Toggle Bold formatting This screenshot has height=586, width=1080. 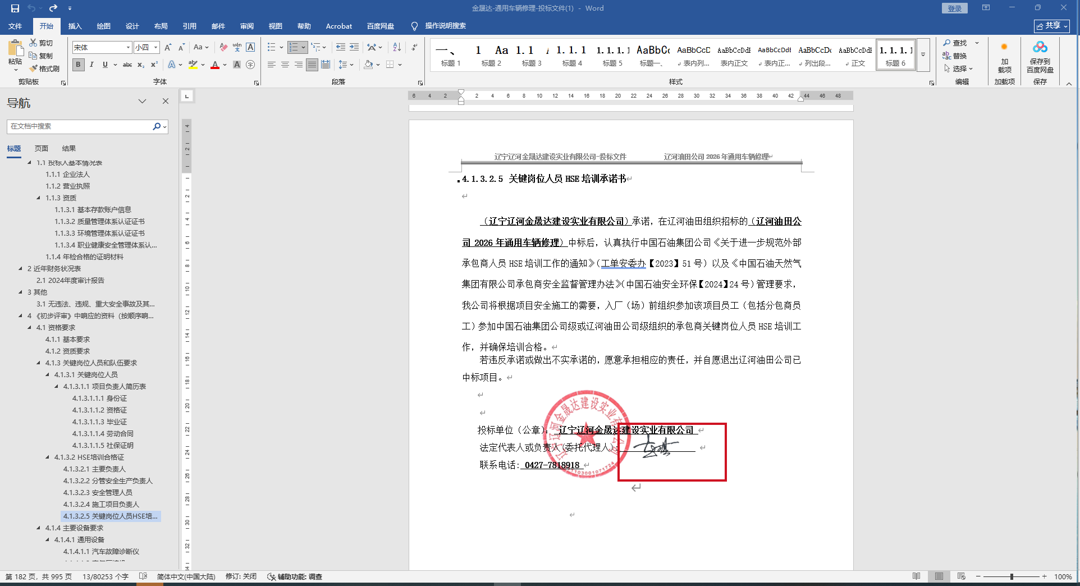click(x=78, y=65)
